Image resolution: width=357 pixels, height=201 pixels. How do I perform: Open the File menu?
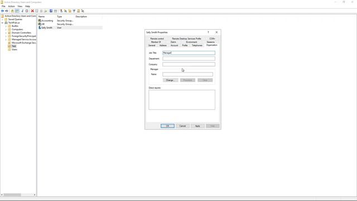point(3,6)
